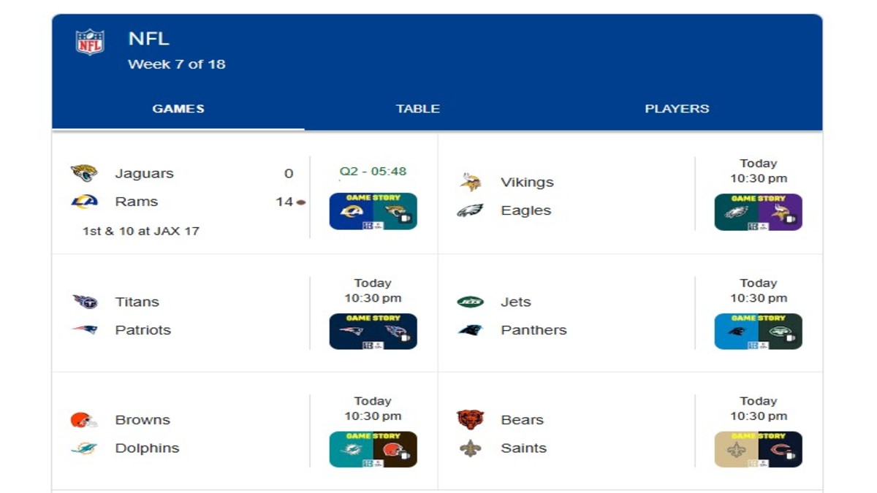Click the NFL shield logo
This screenshot has width=877, height=493.
click(x=90, y=42)
